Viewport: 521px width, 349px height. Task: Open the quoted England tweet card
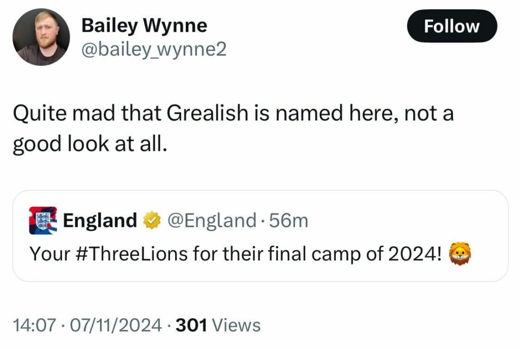(x=260, y=236)
